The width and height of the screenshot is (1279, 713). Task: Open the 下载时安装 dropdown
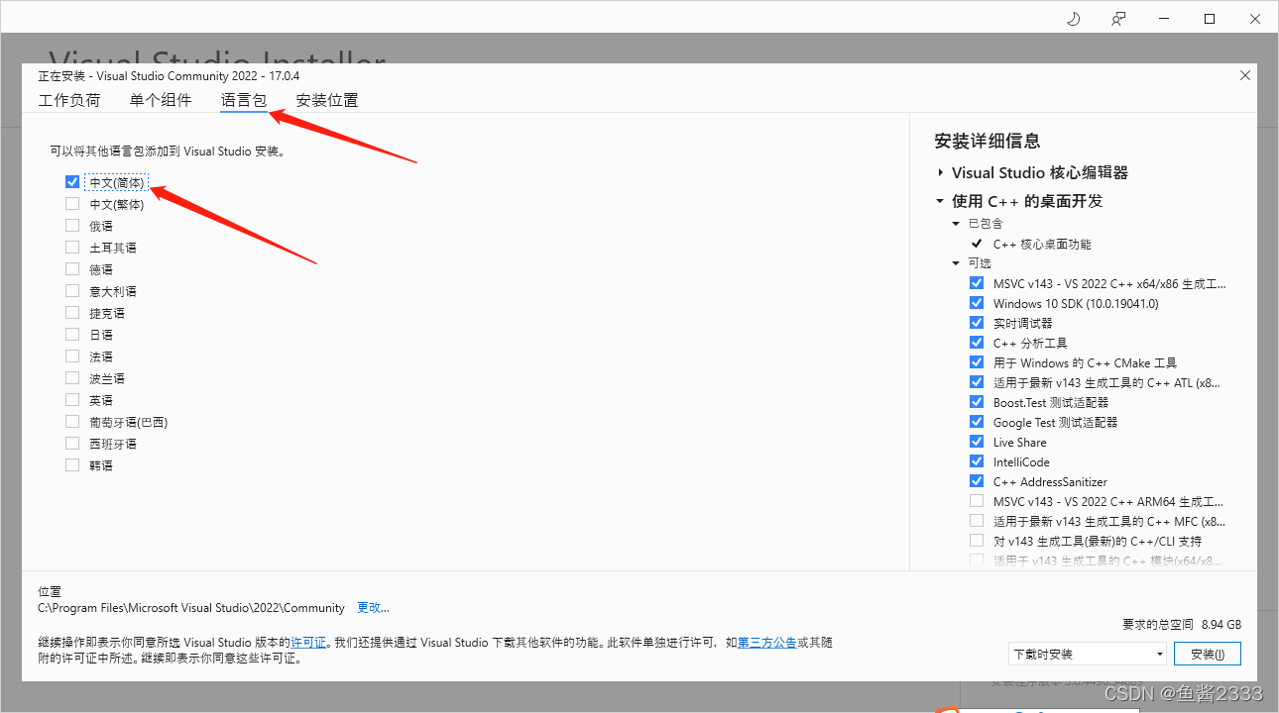point(1087,654)
